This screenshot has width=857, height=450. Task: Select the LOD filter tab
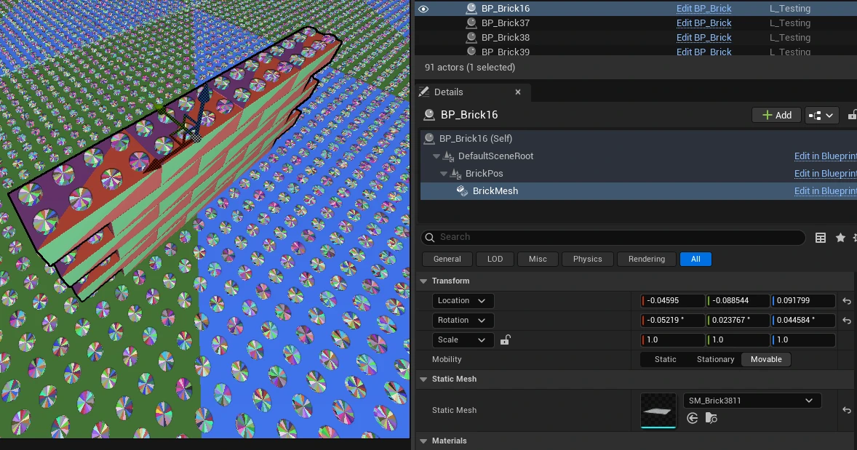tap(495, 259)
